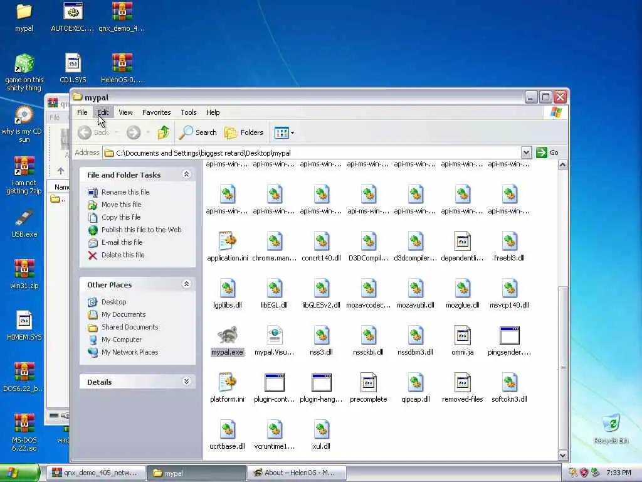
Task: Select the platform.ini file icon
Action: 227,382
